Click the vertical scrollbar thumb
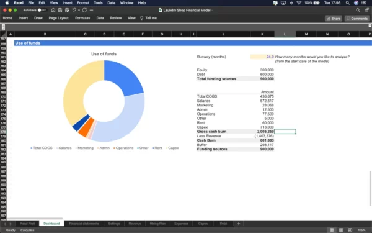This screenshot has width=372, height=233. pos(370,188)
